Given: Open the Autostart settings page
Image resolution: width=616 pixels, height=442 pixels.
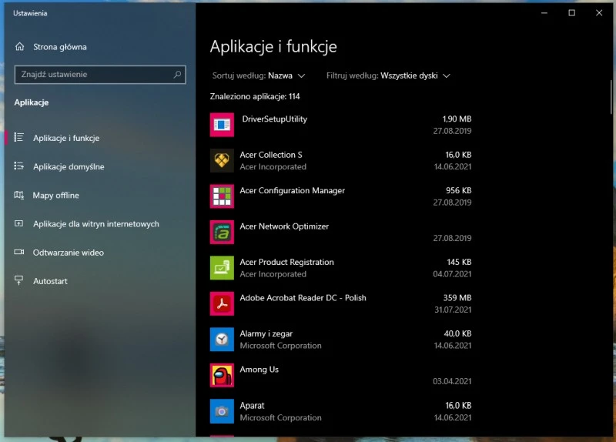Looking at the screenshot, I should click(x=50, y=281).
